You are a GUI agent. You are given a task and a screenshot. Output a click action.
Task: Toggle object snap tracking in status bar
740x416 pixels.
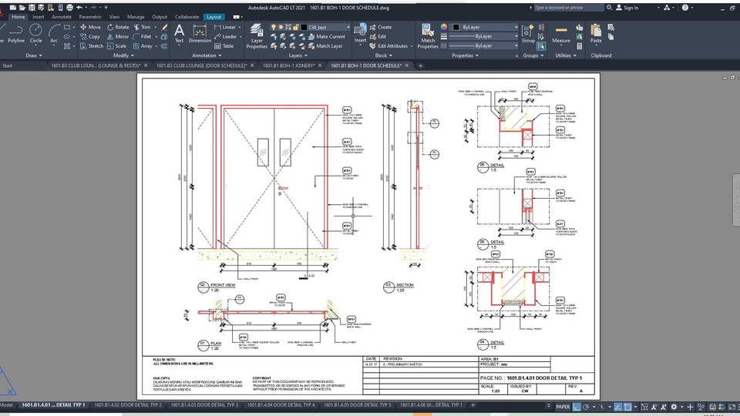tap(617, 407)
